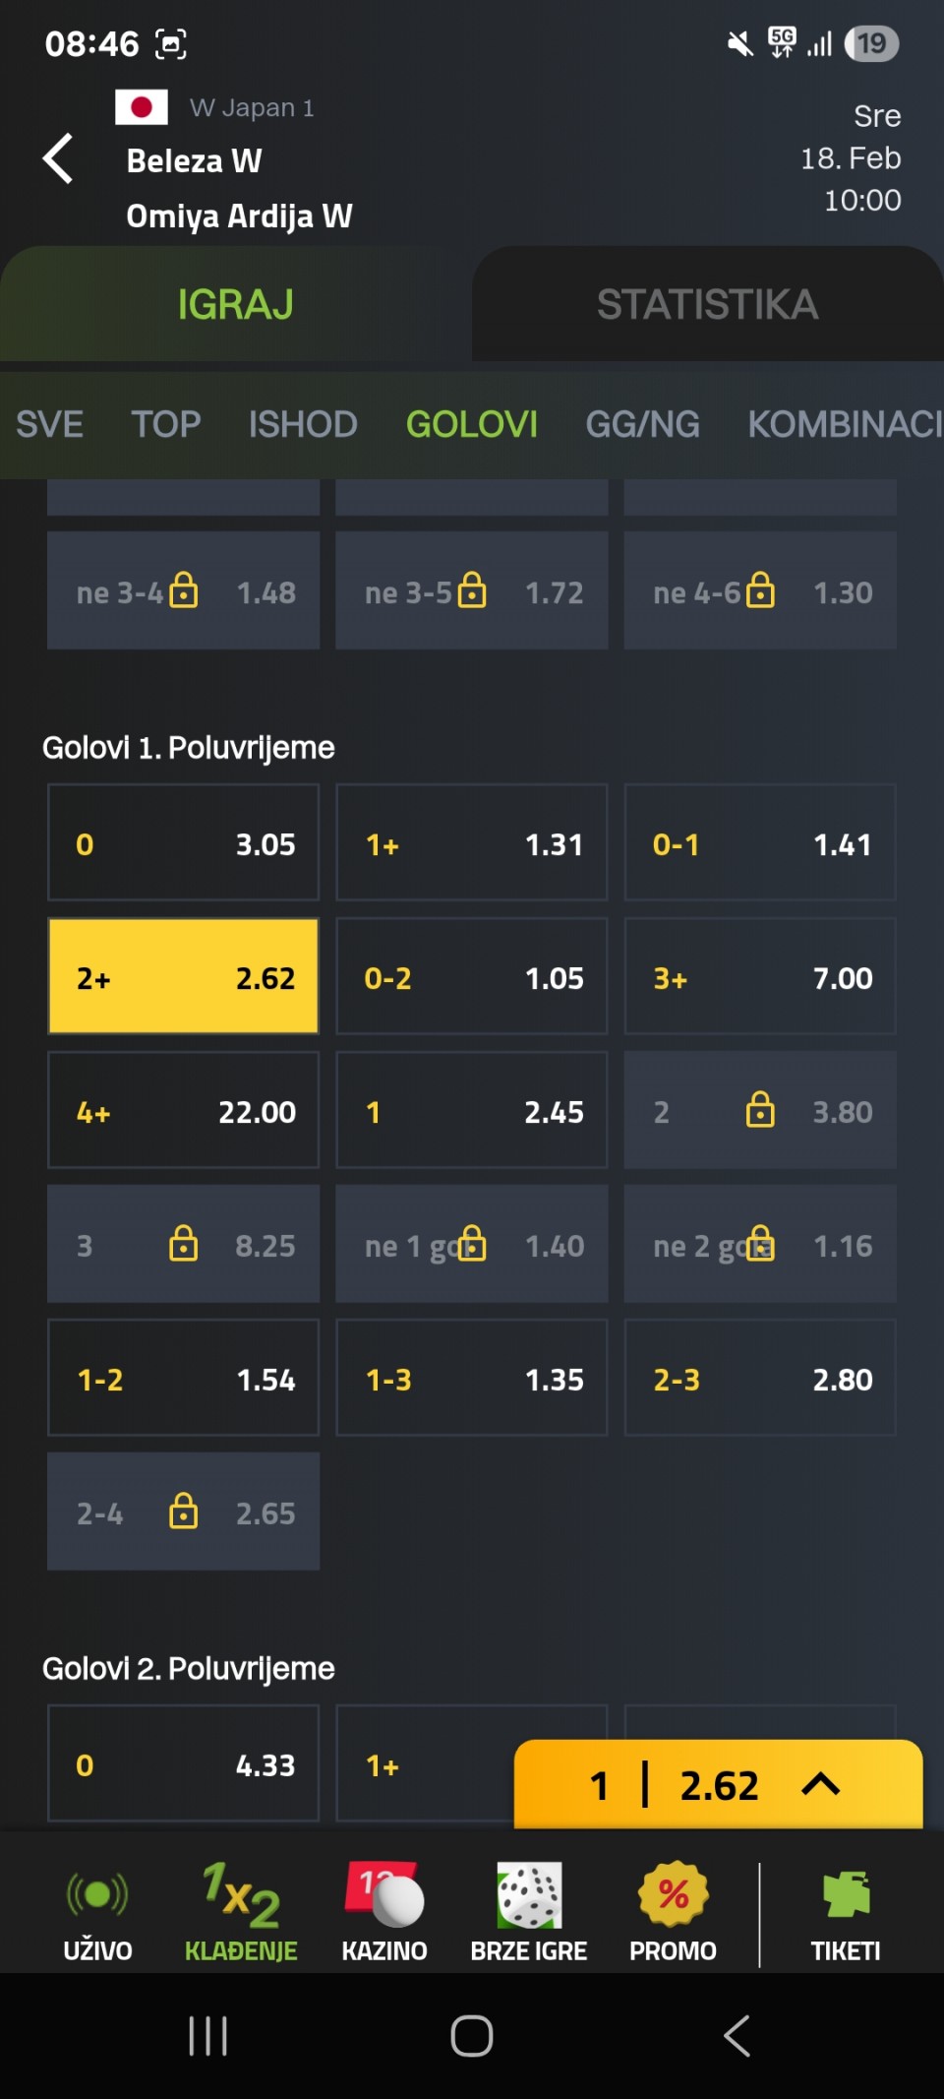
Task: Open Android recent apps button
Action: pyautogui.click(x=207, y=2036)
